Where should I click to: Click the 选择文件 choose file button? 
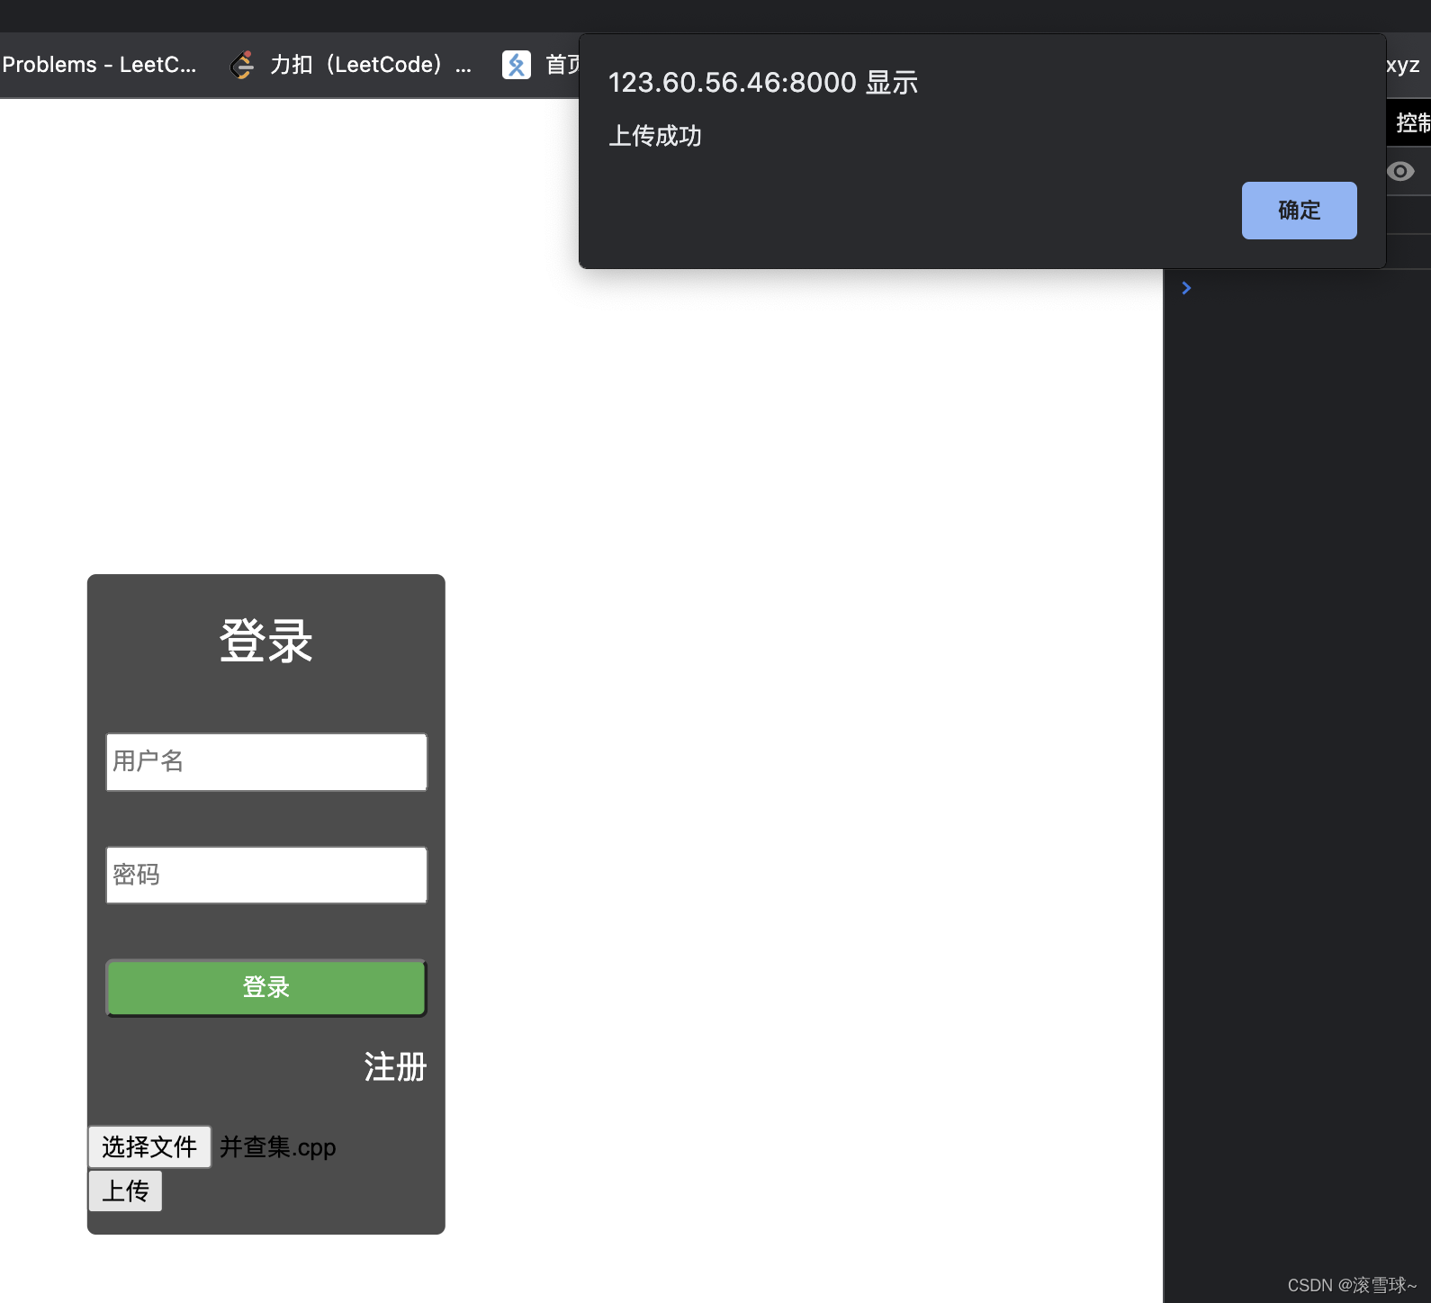(149, 1146)
